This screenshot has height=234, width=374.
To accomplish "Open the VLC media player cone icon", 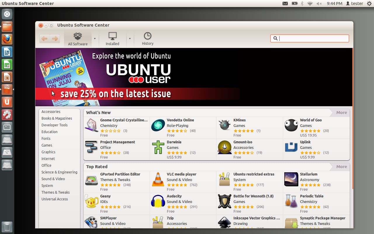I will tap(158, 180).
